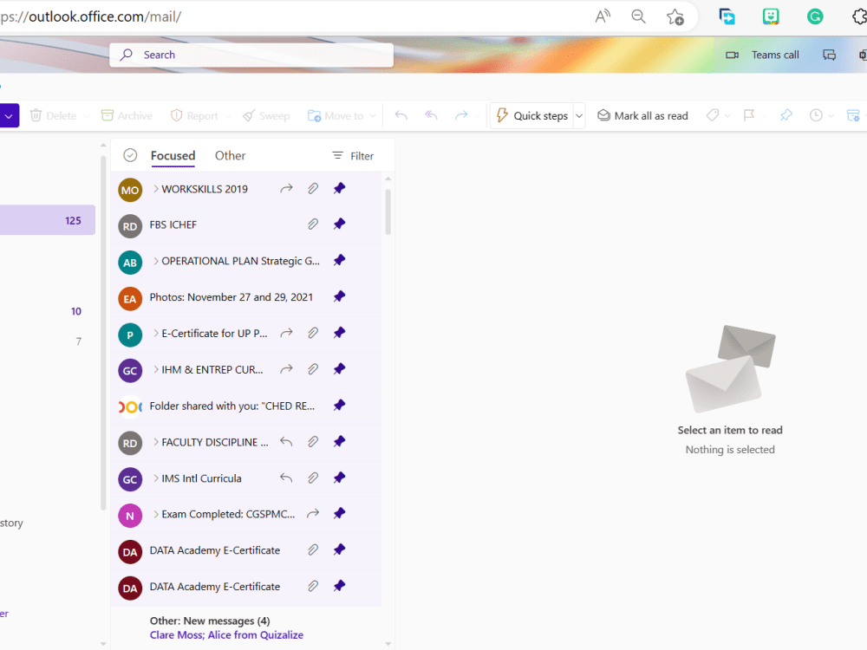Image resolution: width=867 pixels, height=650 pixels.
Task: Open the chat bubbles icon beside Teams call
Action: pos(829,55)
